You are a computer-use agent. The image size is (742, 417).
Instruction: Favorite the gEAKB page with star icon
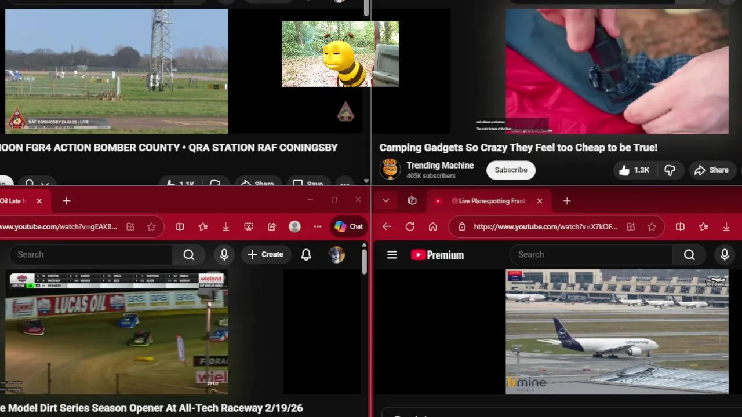coord(151,227)
